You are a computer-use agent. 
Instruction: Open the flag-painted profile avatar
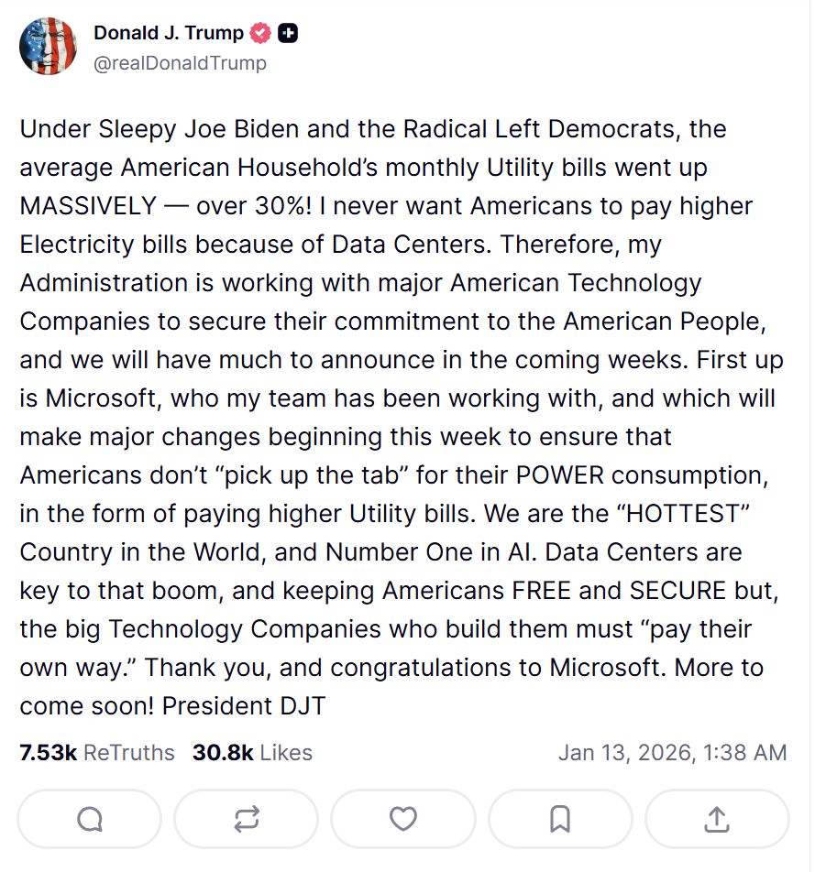tap(49, 46)
